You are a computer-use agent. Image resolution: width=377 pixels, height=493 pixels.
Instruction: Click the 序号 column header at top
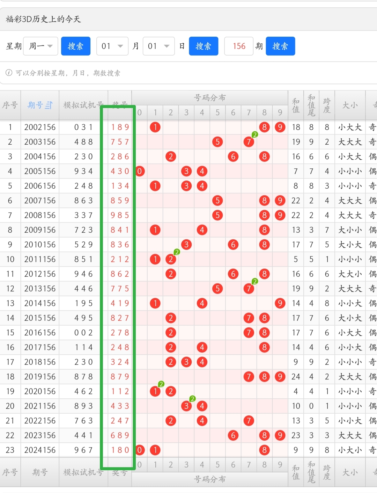point(10,105)
